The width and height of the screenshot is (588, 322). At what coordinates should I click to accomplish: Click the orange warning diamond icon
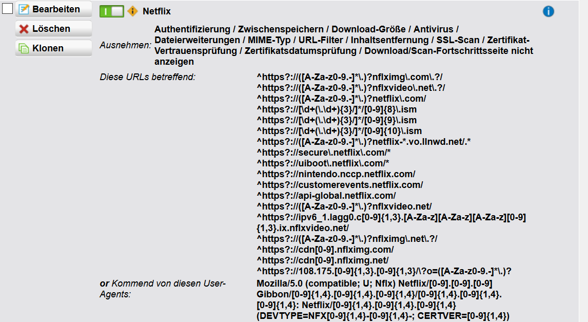(x=133, y=11)
